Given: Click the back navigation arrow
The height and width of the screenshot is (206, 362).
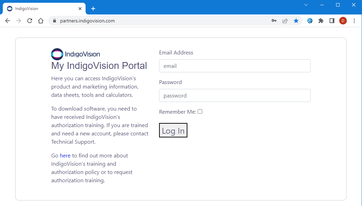Looking at the screenshot, I should point(8,21).
